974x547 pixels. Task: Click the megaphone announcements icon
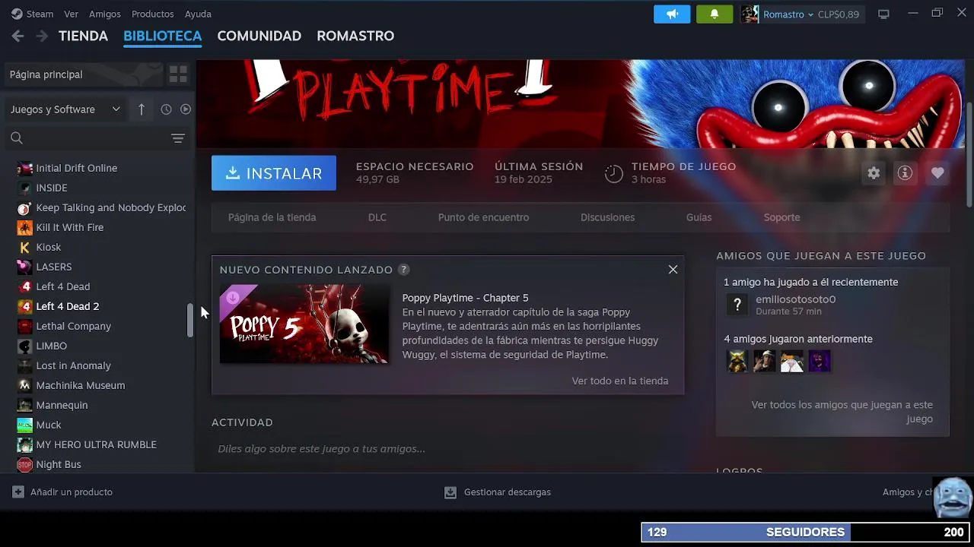click(672, 14)
